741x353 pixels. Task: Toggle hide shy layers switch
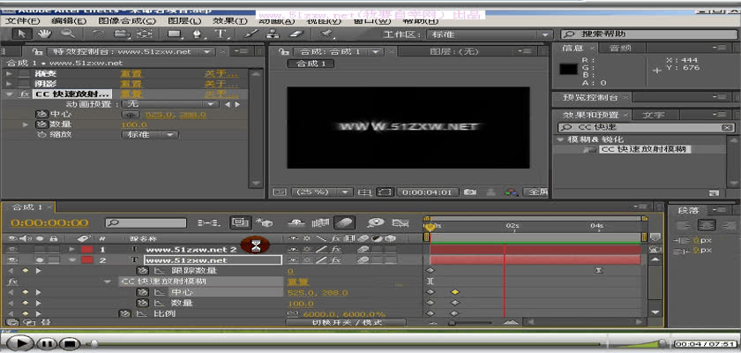click(296, 222)
